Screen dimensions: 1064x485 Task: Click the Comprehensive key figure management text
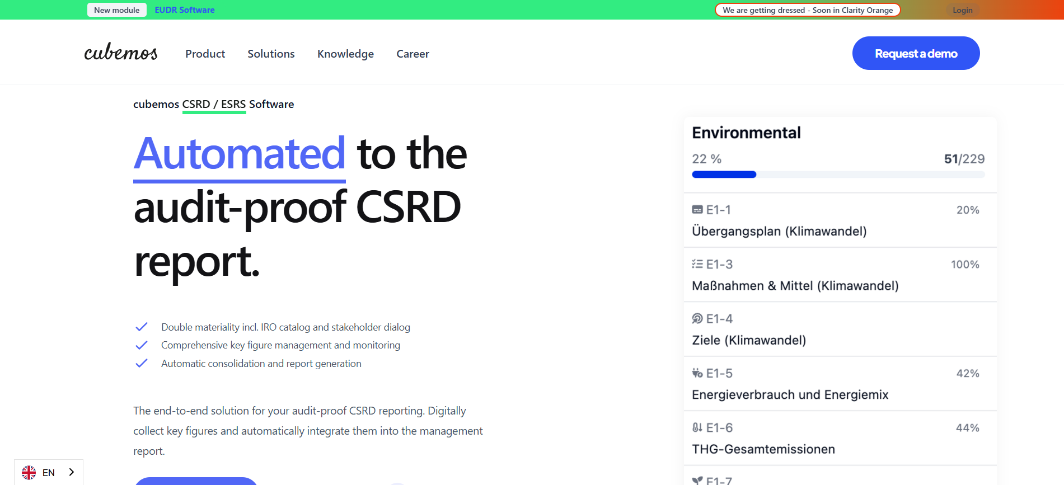click(280, 345)
